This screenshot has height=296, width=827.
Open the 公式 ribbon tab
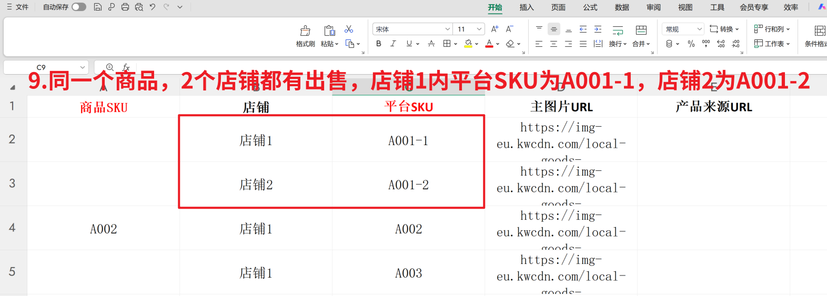(590, 7)
